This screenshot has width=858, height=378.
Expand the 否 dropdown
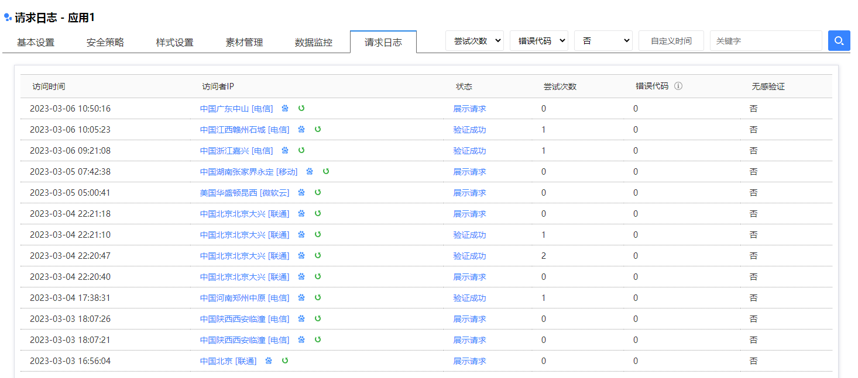point(603,40)
